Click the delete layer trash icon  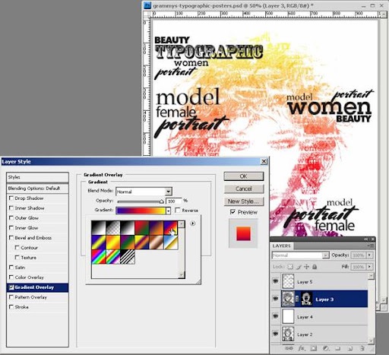362,349
